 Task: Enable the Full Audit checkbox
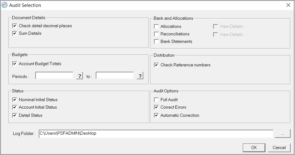[156, 100]
